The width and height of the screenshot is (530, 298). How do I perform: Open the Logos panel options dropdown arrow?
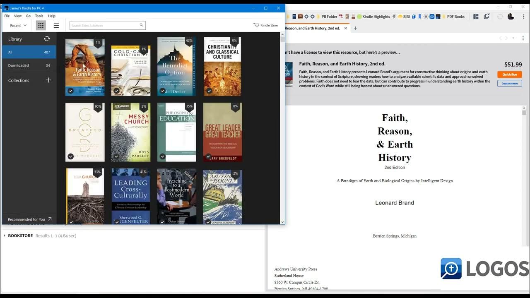pos(513,38)
